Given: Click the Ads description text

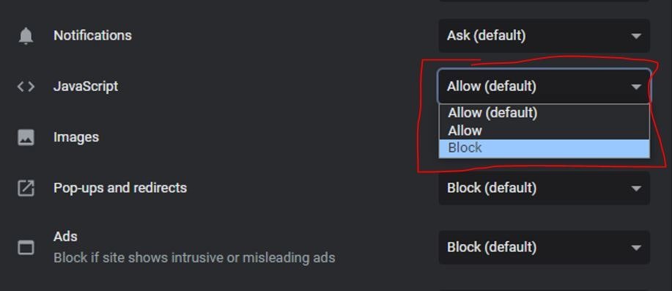Looking at the screenshot, I should (194, 258).
